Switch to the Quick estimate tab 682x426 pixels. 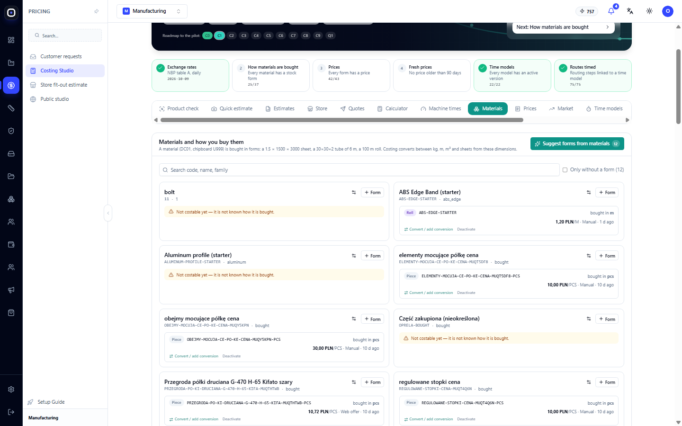click(x=232, y=109)
